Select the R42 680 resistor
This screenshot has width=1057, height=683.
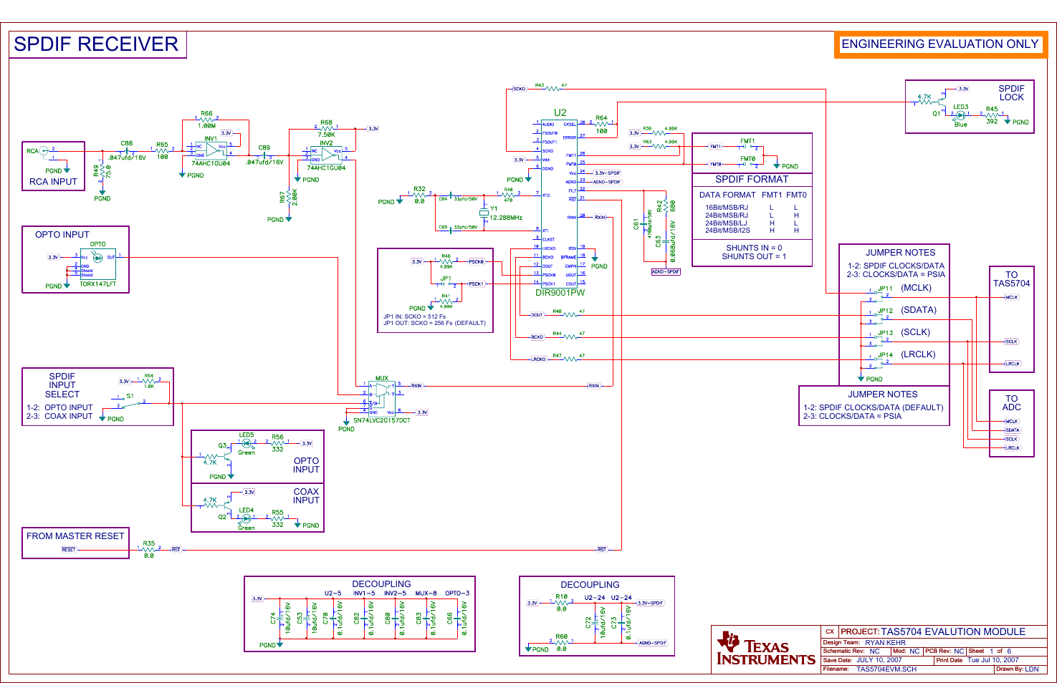click(666, 208)
